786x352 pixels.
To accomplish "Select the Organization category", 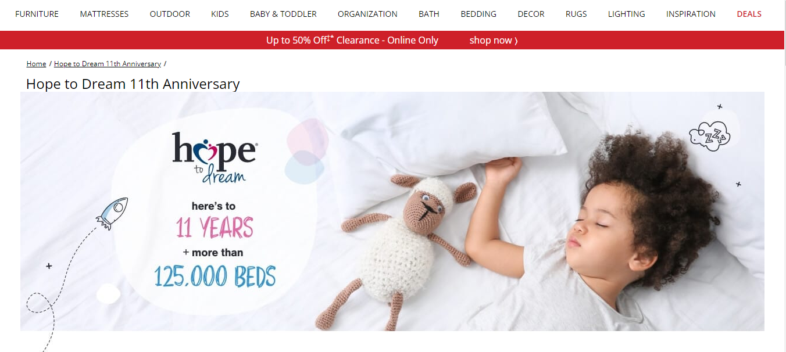I will point(367,14).
